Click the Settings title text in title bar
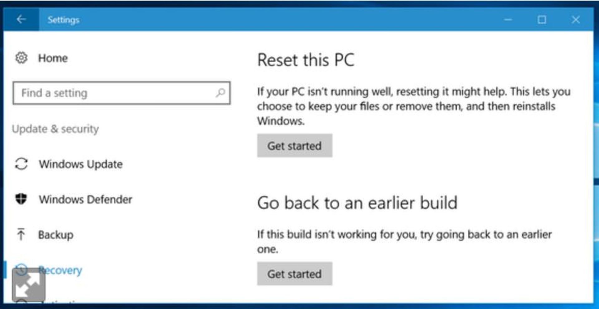Viewport: 599px width, 309px height. pos(63,20)
